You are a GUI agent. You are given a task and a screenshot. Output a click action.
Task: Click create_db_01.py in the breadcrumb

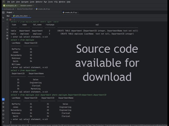coord(43,9)
